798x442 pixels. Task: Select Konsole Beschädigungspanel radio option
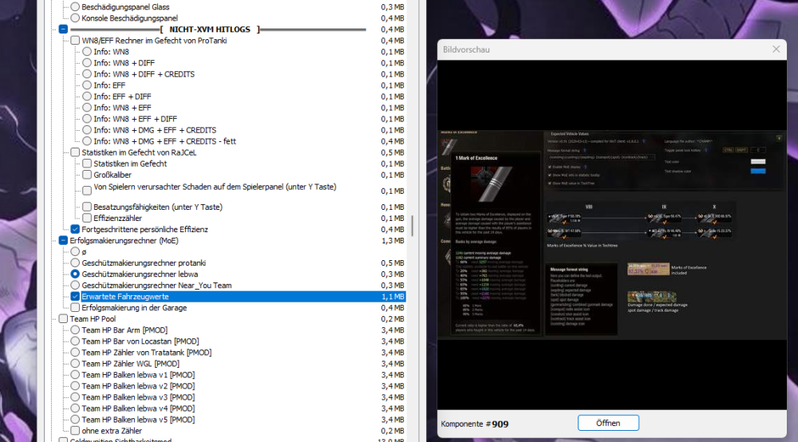click(x=75, y=18)
